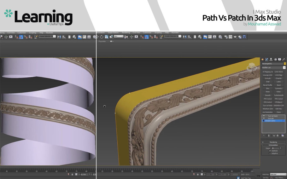
Task: Open Edit Named Selection Sets in right window
Action: coord(161,37)
